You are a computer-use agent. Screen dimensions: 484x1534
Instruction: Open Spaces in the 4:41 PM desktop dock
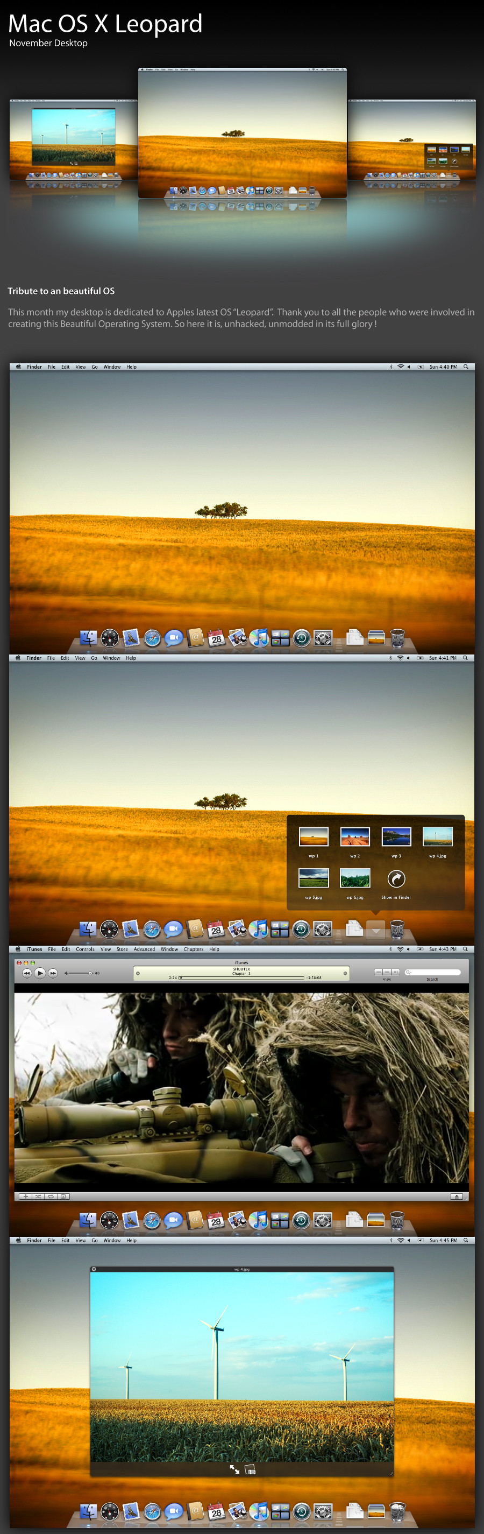pos(280,929)
